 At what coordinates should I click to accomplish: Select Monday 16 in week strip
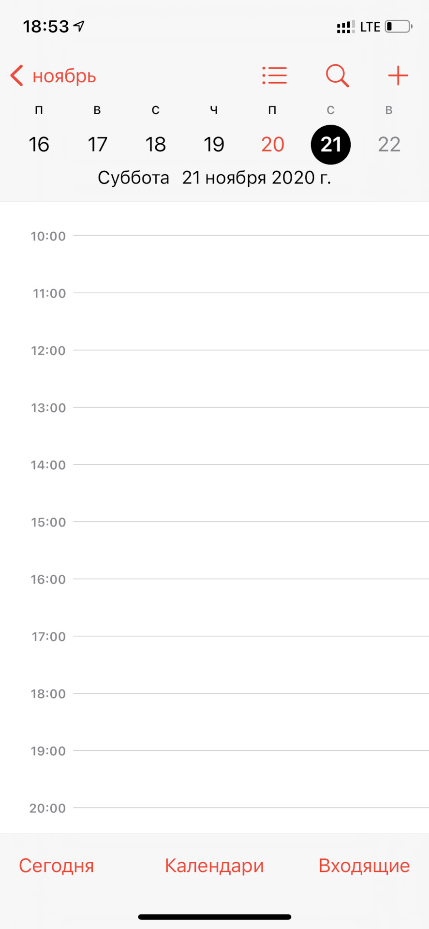39,144
